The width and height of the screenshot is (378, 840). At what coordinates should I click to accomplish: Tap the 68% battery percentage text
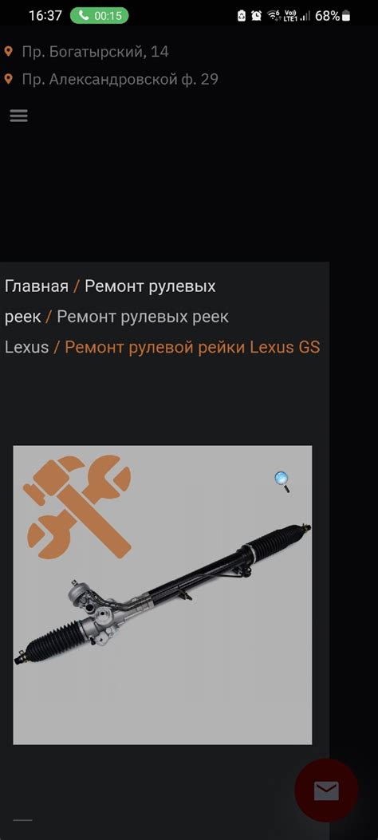click(x=327, y=16)
